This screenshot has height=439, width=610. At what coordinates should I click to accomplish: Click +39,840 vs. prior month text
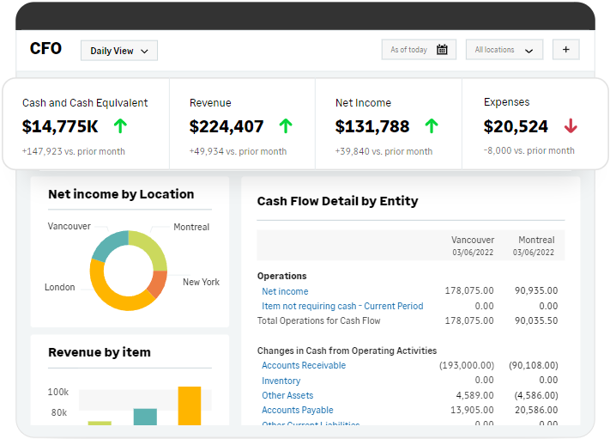click(384, 151)
